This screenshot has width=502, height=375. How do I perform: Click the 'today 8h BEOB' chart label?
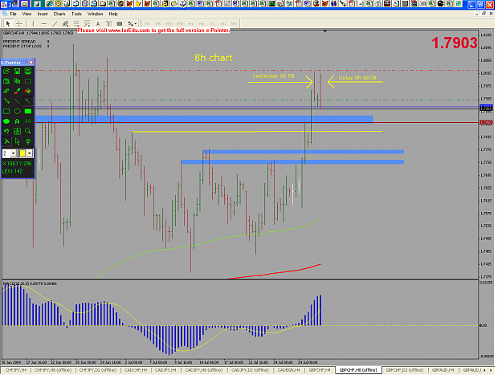click(x=357, y=78)
